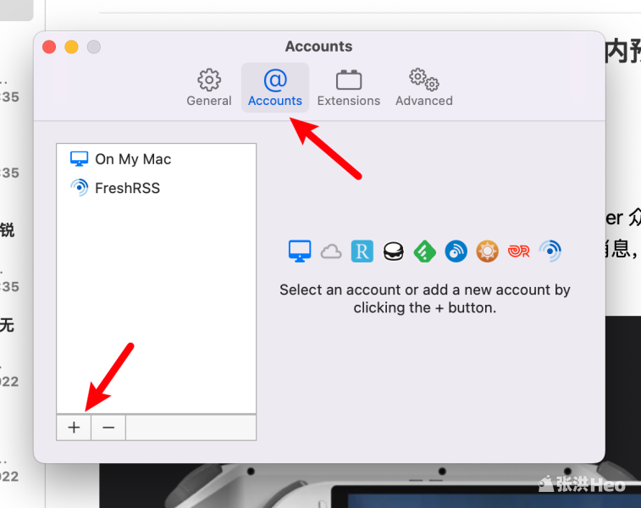641x508 pixels.
Task: Click the minus button to remove account
Action: click(x=108, y=428)
